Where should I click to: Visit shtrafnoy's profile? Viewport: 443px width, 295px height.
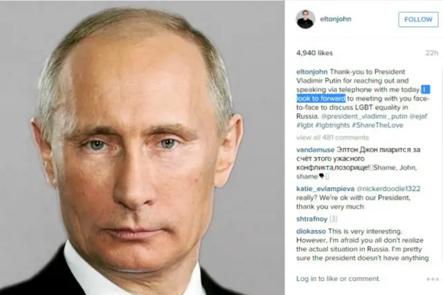click(x=312, y=219)
